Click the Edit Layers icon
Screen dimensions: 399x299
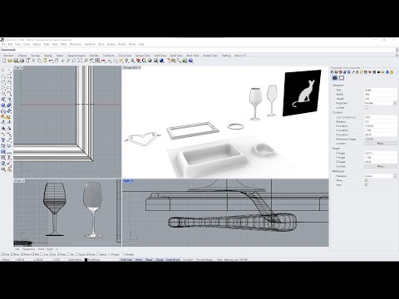pos(138,61)
